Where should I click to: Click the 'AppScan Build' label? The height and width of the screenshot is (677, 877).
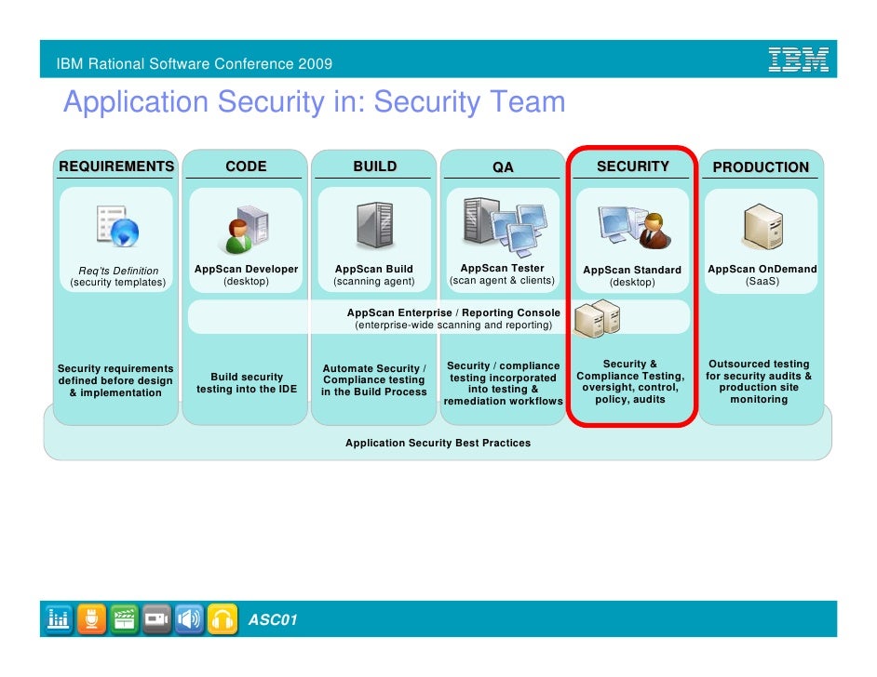(x=374, y=270)
